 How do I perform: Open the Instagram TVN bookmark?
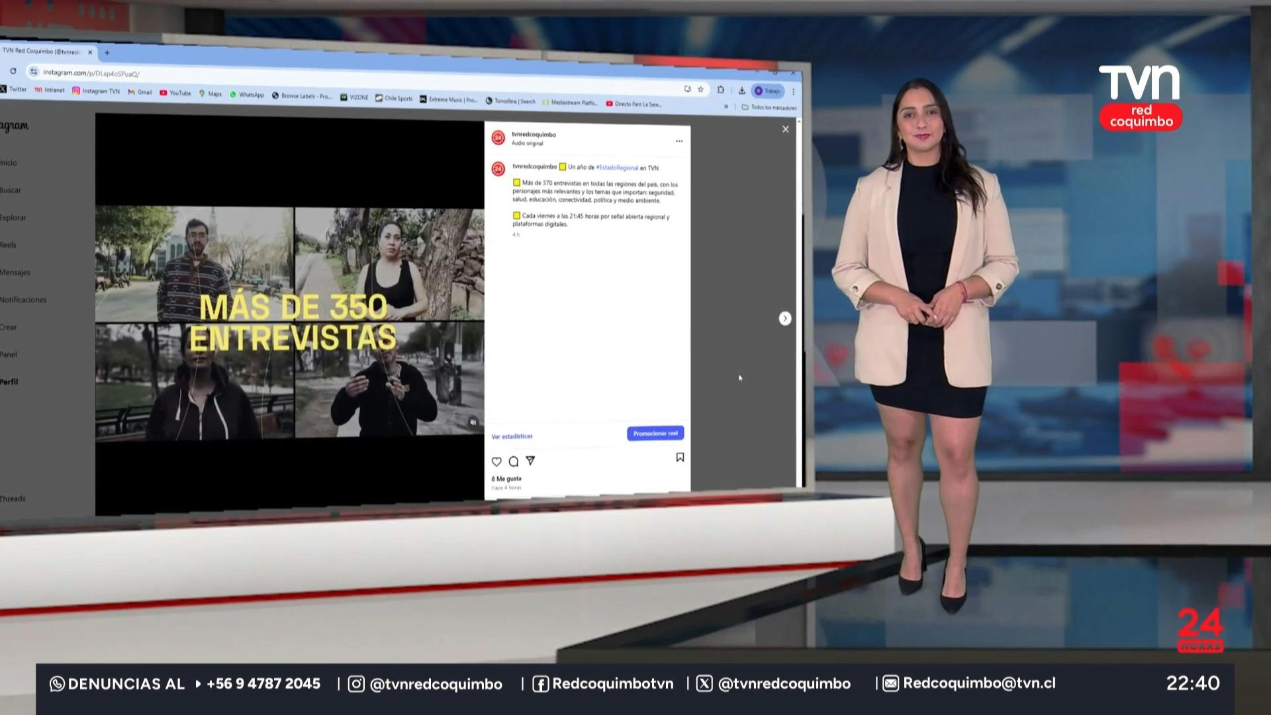pos(96,91)
